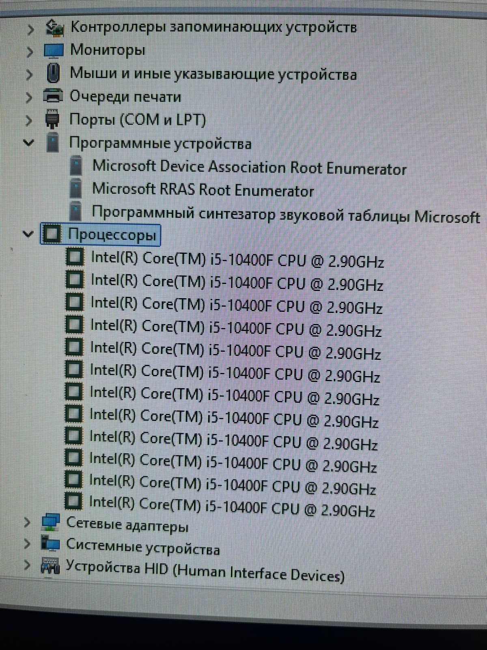Screen dimensions: 487x650
Task: Click the Программные устройства category icon
Action: (x=52, y=143)
